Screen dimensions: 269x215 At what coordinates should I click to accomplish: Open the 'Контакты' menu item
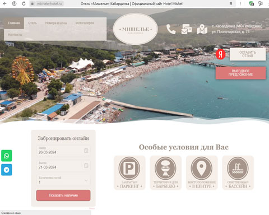tap(15, 35)
